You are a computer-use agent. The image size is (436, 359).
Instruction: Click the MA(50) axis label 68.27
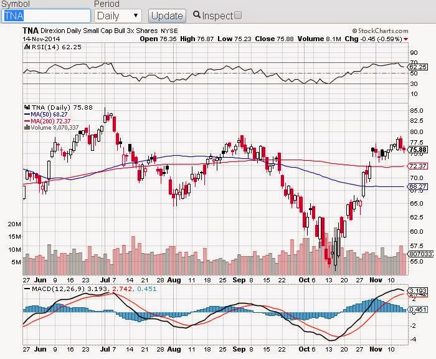pyautogui.click(x=418, y=187)
